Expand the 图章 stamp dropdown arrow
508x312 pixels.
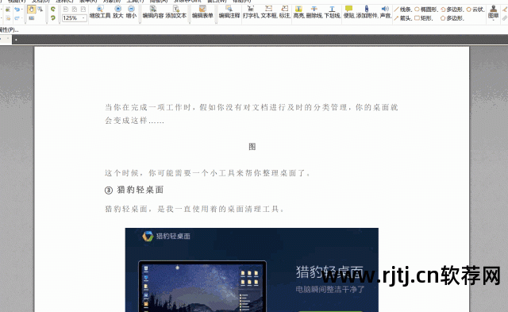pos(494,20)
